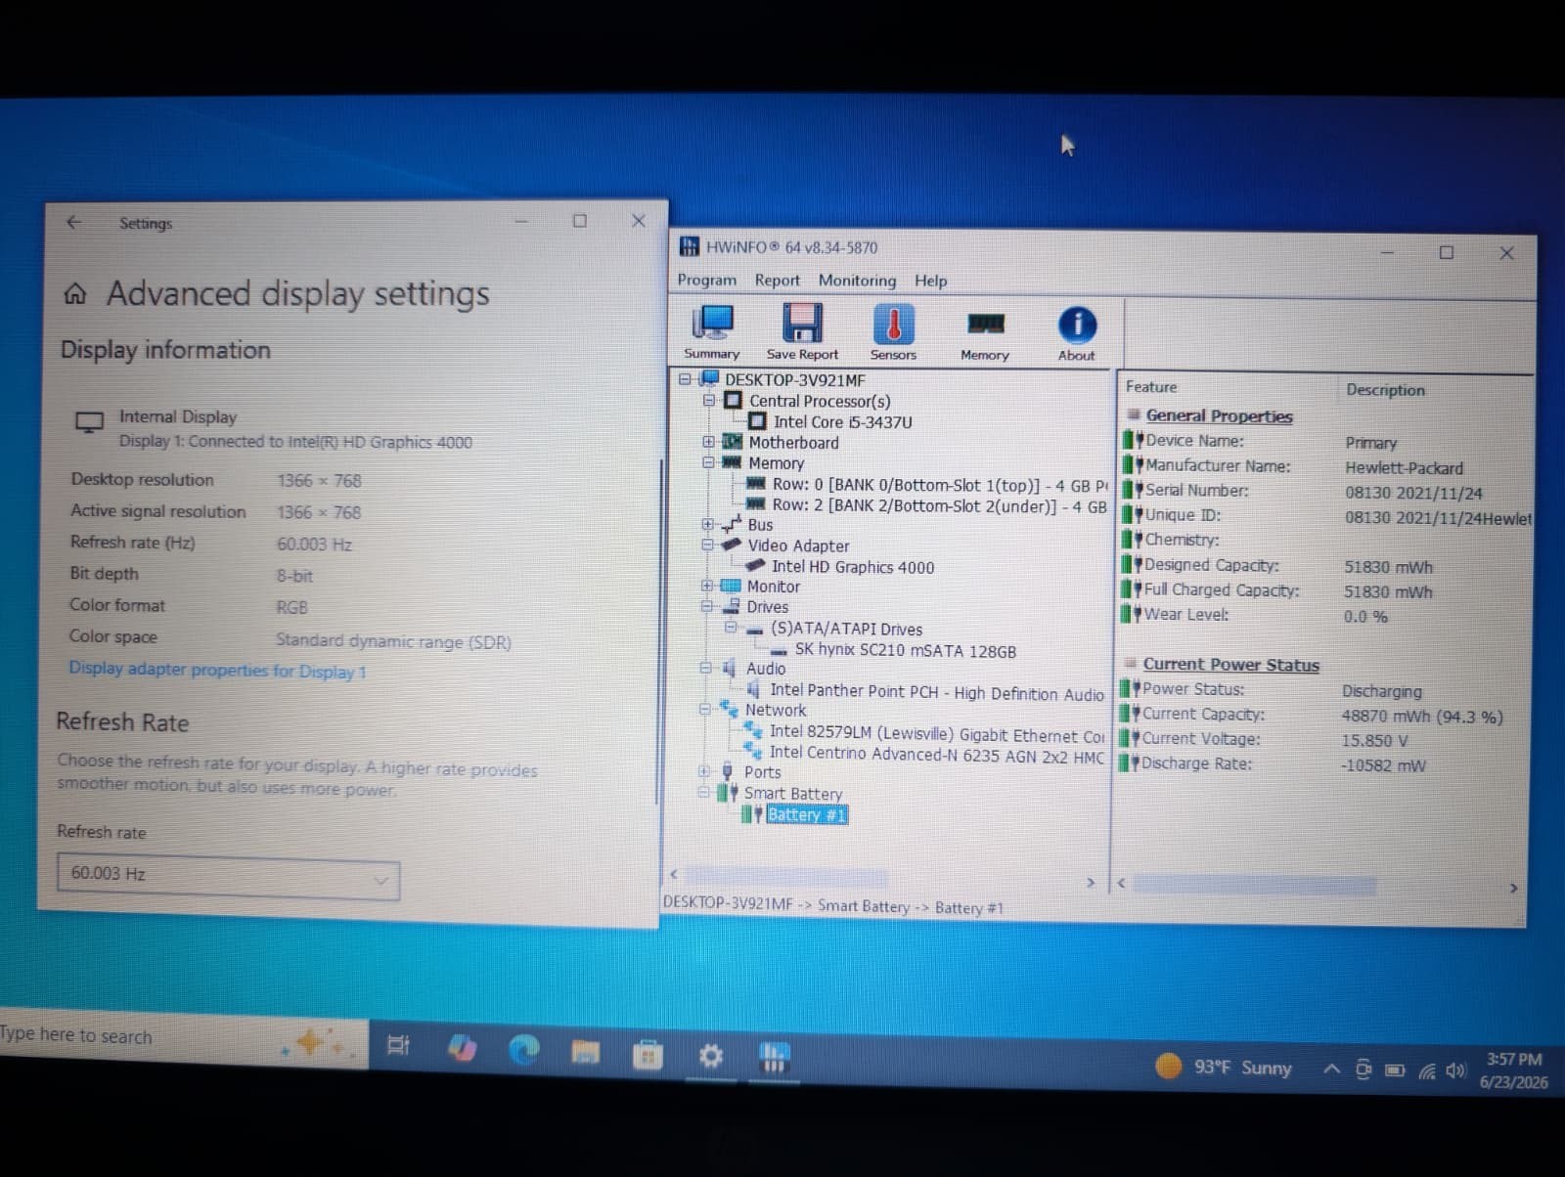Select Battery #1 in the tree

coord(807,814)
